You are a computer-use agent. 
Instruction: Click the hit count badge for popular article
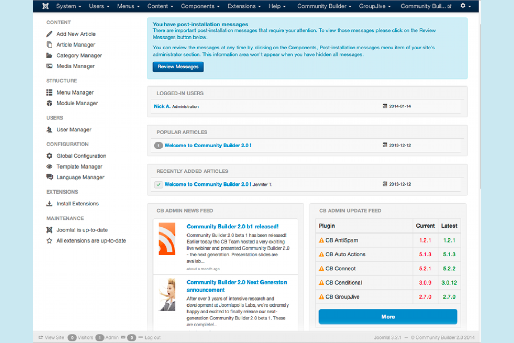point(158,146)
